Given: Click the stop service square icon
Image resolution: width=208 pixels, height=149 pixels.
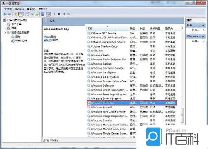Looking at the screenshot, I should (x=59, y=14).
